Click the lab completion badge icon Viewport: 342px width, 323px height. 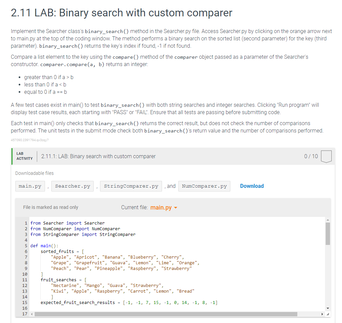click(326, 156)
